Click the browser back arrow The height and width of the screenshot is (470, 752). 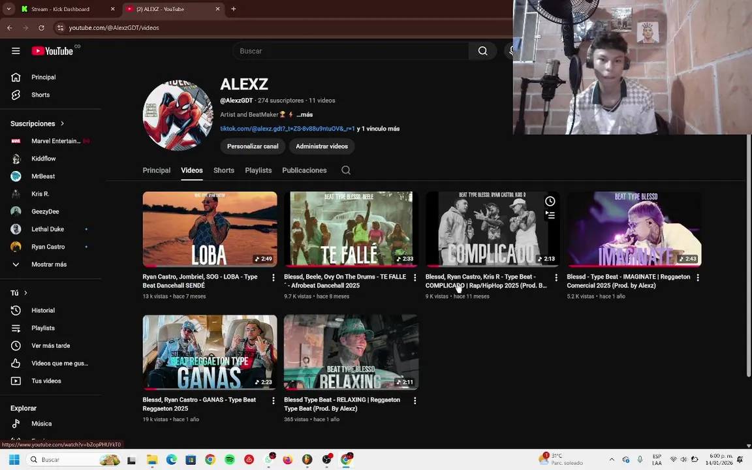pyautogui.click(x=10, y=28)
